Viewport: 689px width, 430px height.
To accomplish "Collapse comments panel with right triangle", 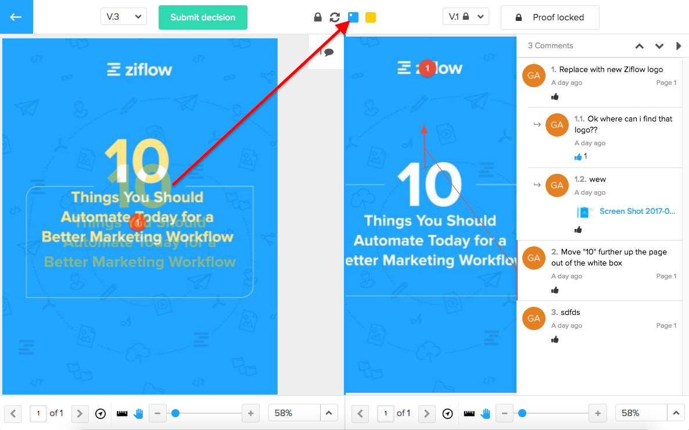I will tap(679, 46).
